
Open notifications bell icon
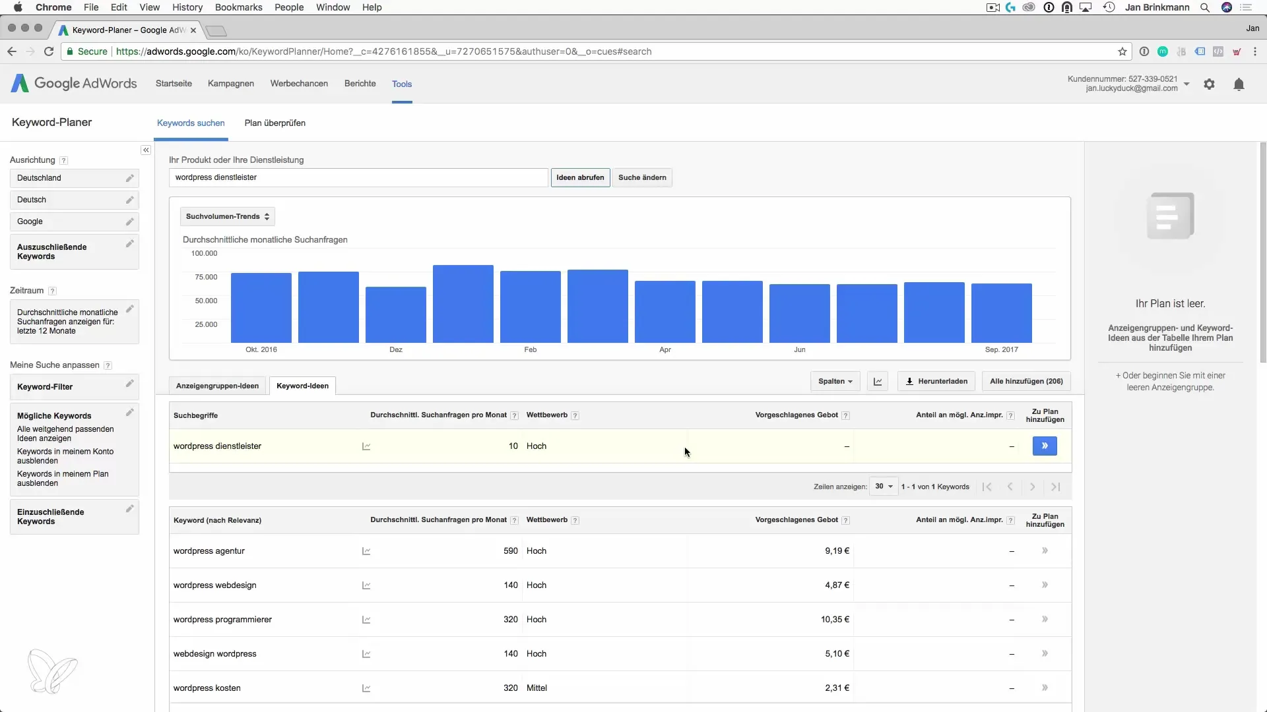(1239, 84)
